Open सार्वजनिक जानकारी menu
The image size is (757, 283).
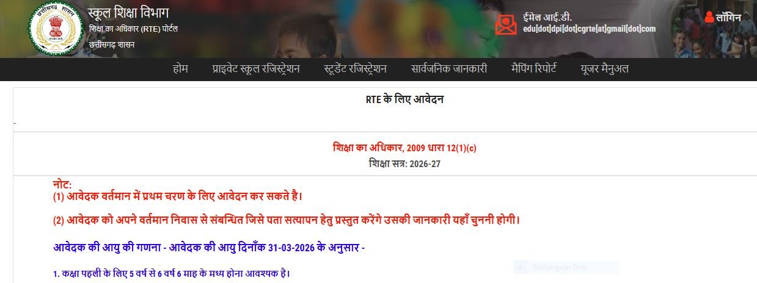coord(449,69)
